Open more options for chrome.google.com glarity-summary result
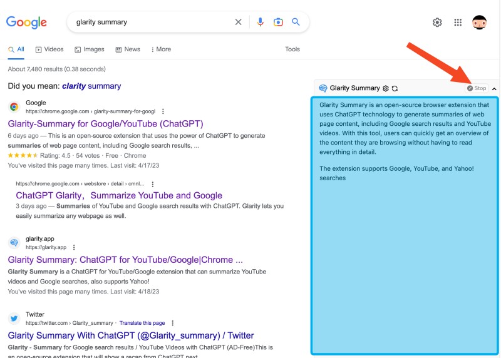The image size is (501, 358). coord(163,111)
